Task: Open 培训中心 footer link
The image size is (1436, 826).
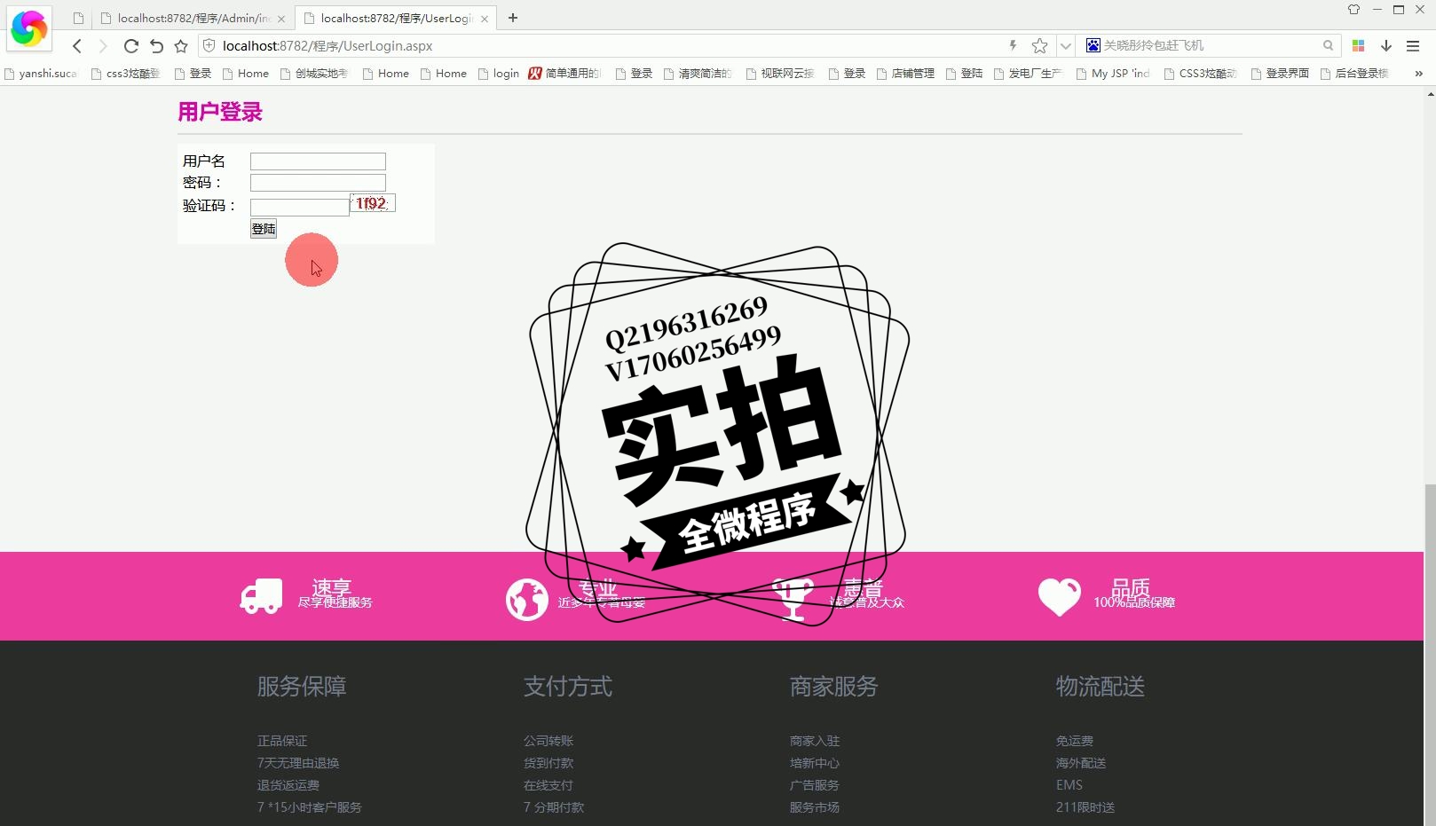Action: pos(815,763)
